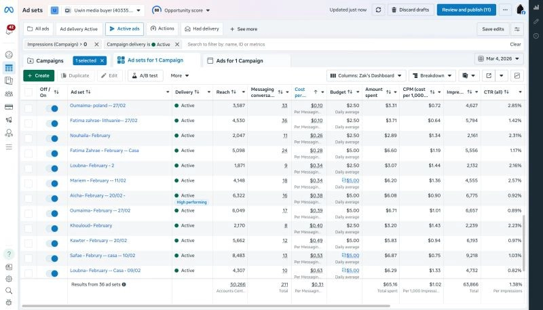Open the Billing card icon in sidebar
This screenshot has height=310, width=543.
pos(9,107)
